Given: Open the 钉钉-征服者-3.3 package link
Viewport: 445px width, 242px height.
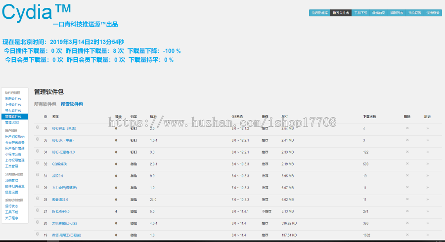Looking at the screenshot, I should pos(63,152).
